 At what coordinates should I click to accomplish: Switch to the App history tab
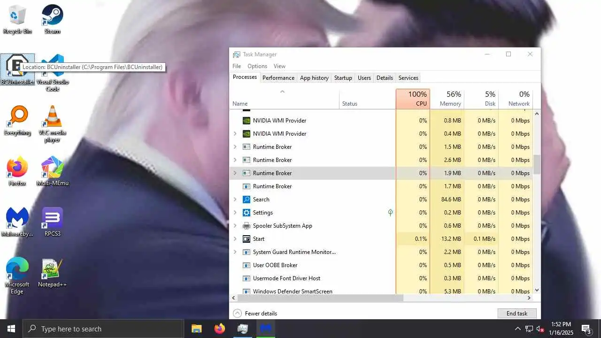click(314, 78)
